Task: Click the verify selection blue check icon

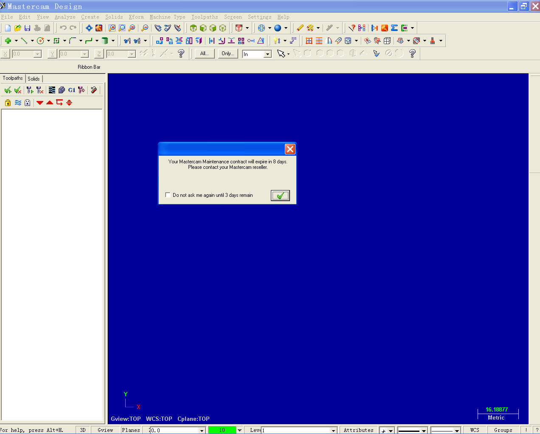Action: [x=376, y=53]
